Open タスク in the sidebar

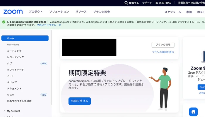(11, 95)
